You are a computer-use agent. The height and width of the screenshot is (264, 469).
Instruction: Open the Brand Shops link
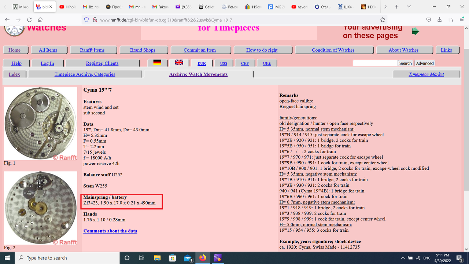tap(143, 50)
